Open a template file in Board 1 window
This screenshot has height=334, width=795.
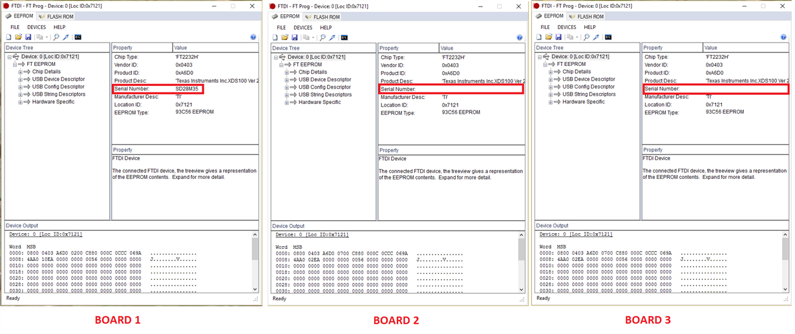(x=18, y=37)
